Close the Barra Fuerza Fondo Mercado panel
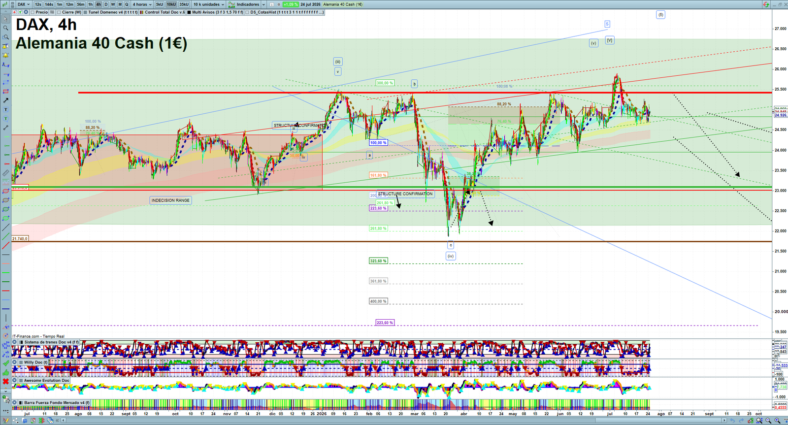Viewport: 788px width, 425px height. coord(15,402)
